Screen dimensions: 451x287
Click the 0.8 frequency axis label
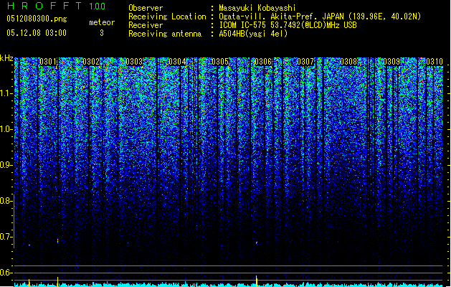(x=6, y=201)
